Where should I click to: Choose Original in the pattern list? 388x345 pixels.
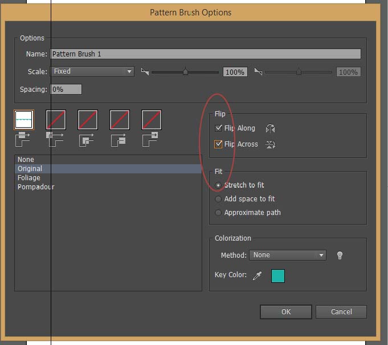click(108, 169)
